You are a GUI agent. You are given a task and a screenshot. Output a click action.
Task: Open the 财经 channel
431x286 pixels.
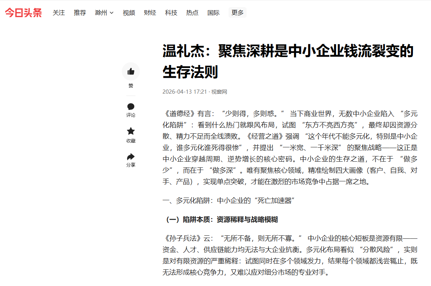tap(150, 12)
